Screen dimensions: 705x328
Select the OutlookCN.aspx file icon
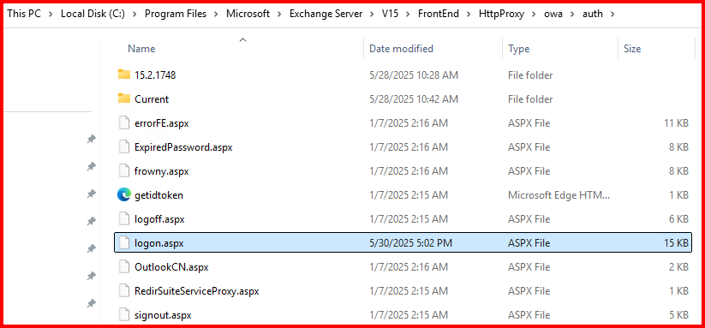pos(124,267)
